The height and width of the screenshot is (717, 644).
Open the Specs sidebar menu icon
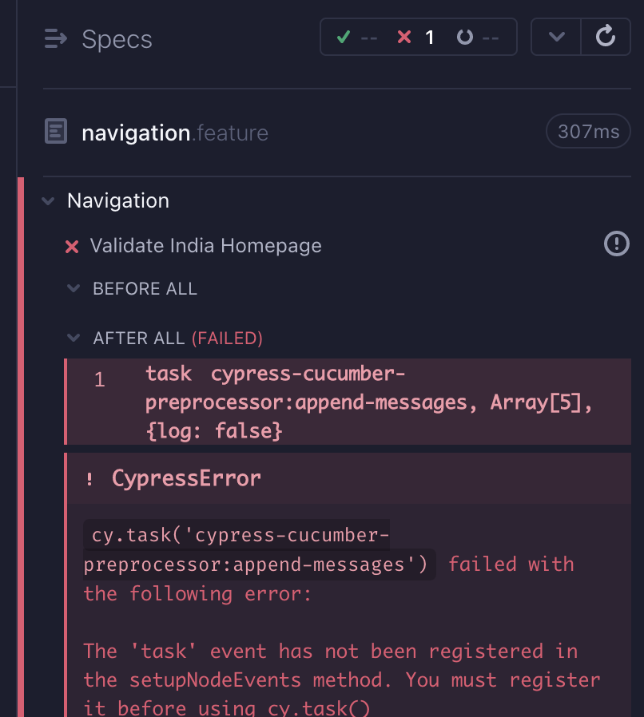[x=54, y=38]
